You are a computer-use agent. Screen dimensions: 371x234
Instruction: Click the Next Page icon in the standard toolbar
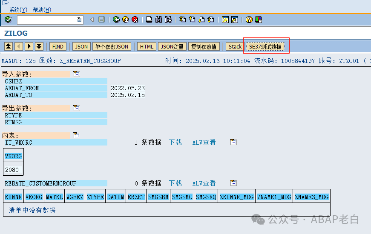(201, 20)
